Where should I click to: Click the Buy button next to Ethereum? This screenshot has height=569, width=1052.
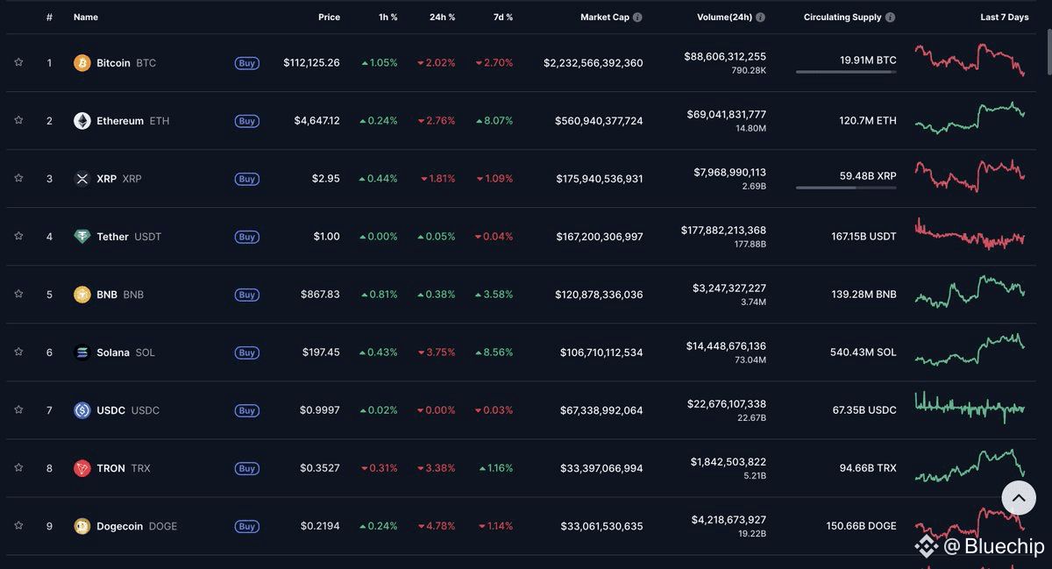point(247,121)
